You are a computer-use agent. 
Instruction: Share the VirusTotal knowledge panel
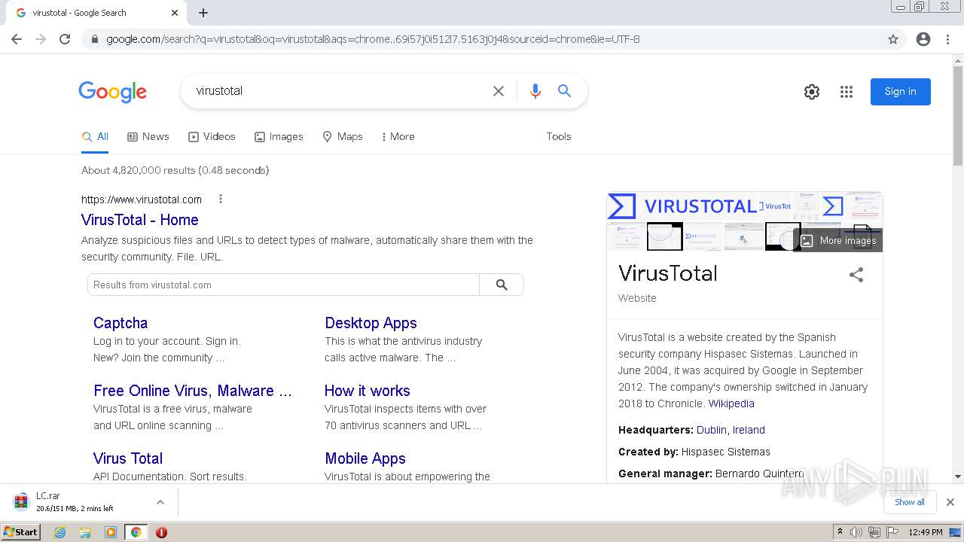pyautogui.click(x=856, y=275)
